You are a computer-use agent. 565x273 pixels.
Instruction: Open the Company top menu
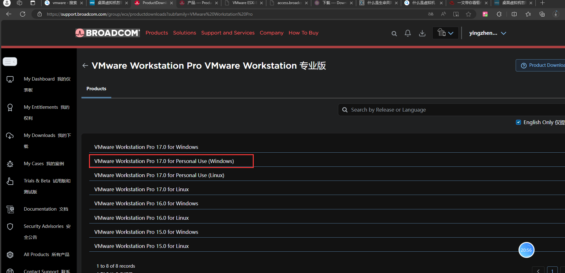[x=272, y=33]
